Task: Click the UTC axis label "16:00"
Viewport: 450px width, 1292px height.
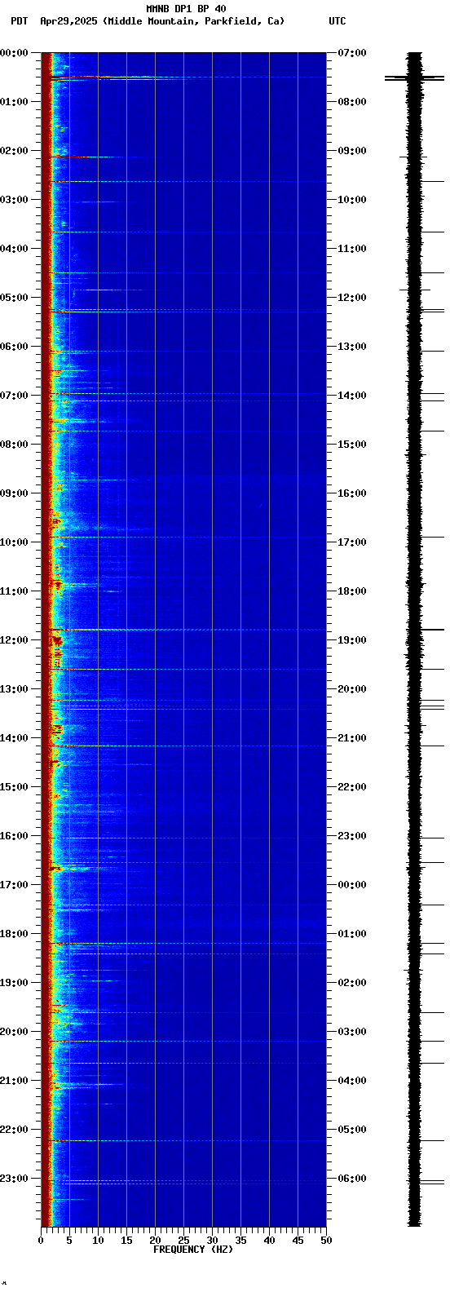Action: [x=351, y=493]
